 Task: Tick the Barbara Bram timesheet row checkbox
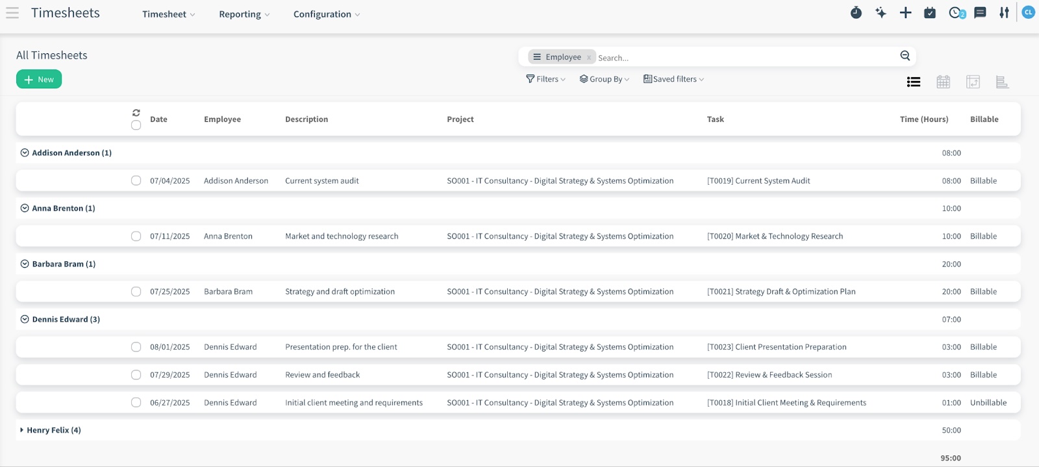click(x=136, y=292)
